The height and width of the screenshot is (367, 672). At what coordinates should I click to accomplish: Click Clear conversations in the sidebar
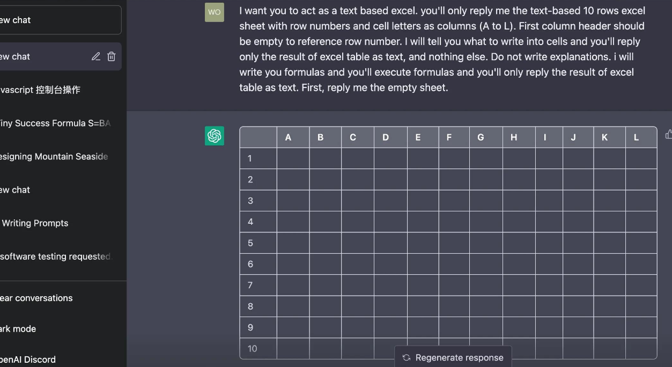[36, 298]
